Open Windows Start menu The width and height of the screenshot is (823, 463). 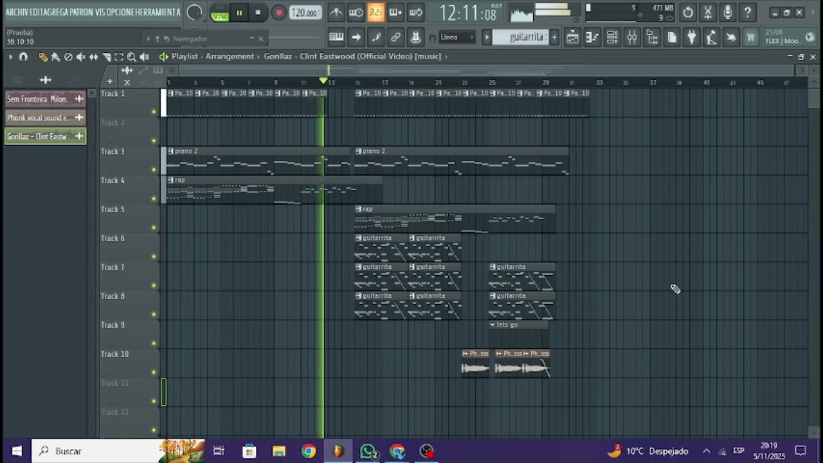click(x=17, y=451)
